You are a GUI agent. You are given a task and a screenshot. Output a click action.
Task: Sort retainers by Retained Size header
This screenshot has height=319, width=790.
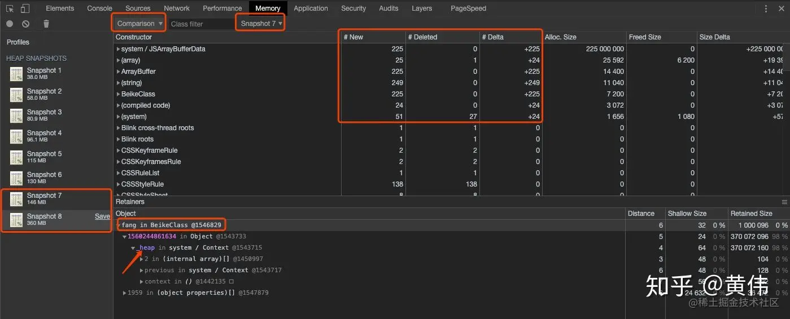tap(758, 214)
